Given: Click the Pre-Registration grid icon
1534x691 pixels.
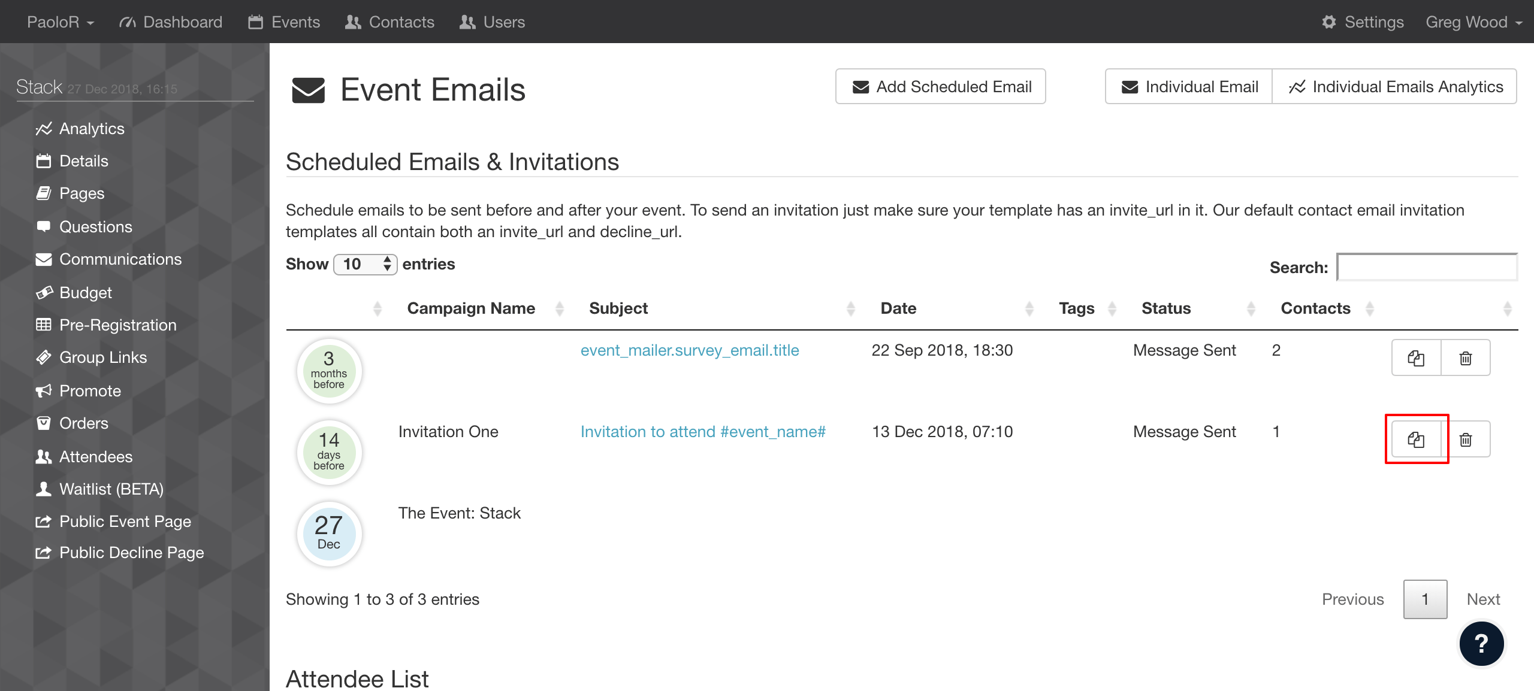Looking at the screenshot, I should tap(44, 325).
